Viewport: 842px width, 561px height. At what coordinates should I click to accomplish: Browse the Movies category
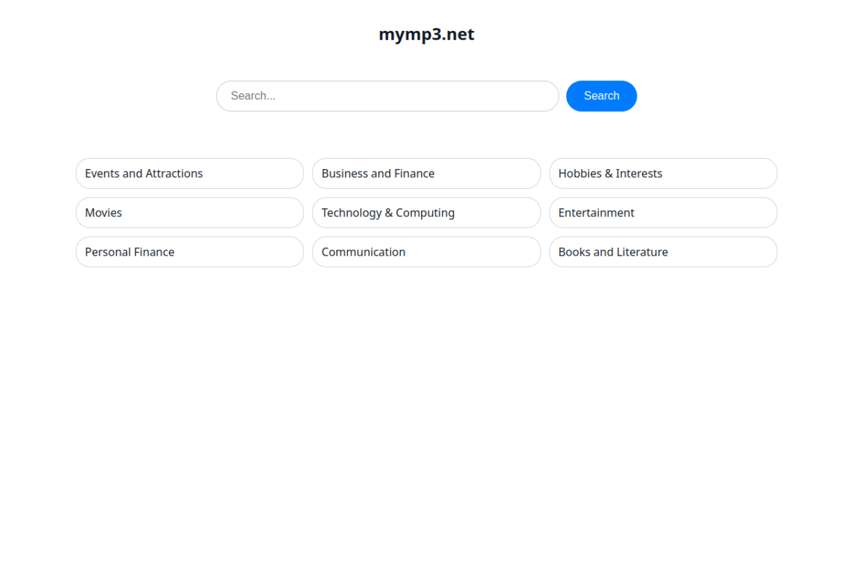click(x=189, y=212)
